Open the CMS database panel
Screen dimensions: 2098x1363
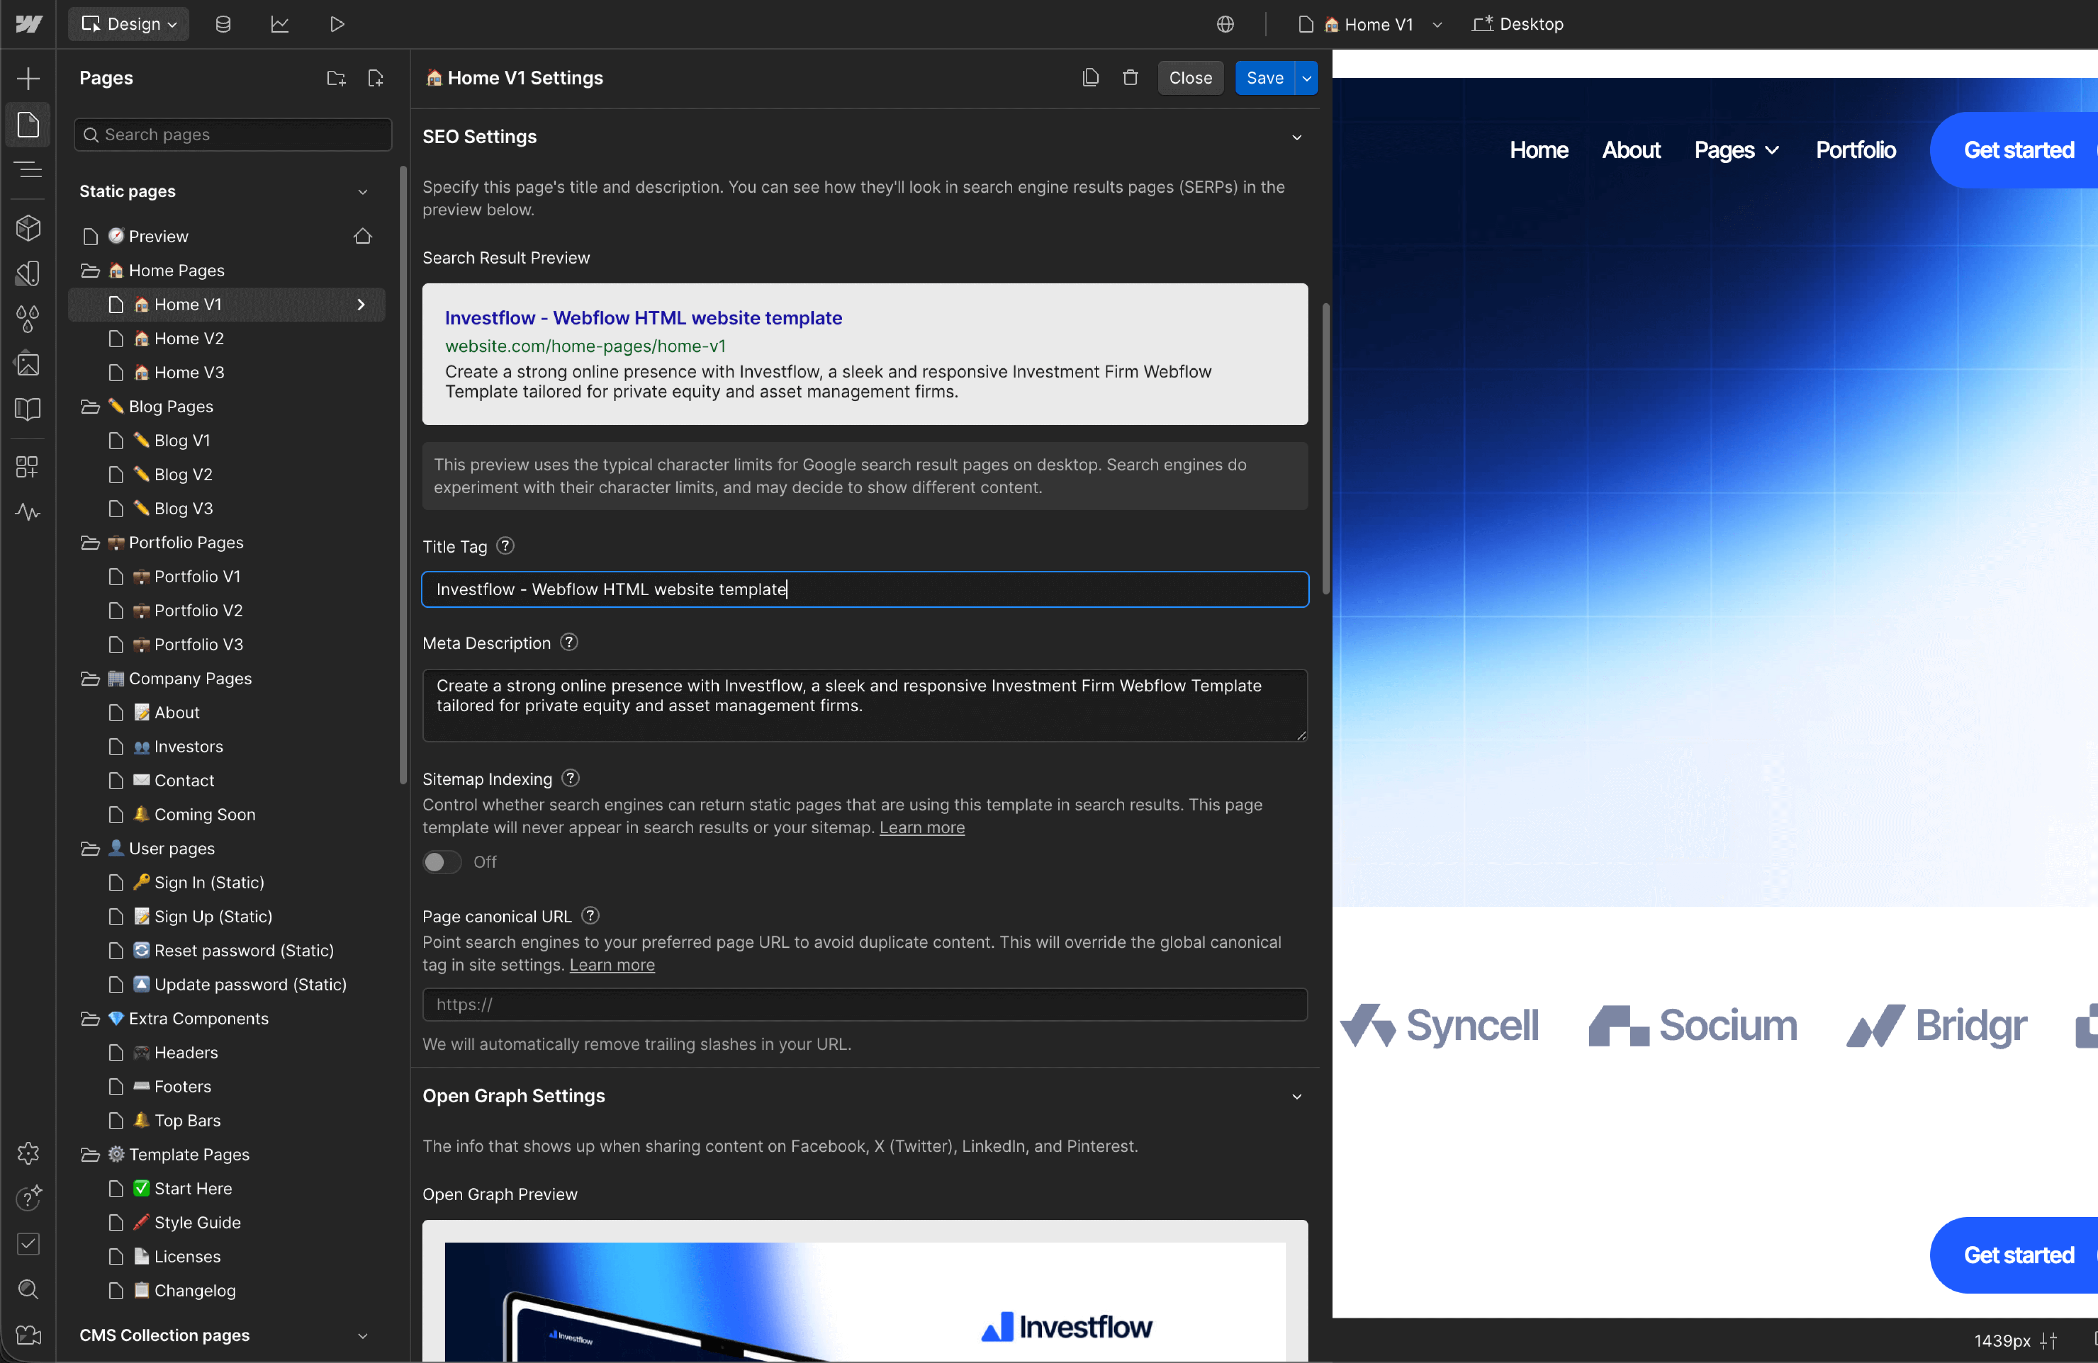point(222,24)
